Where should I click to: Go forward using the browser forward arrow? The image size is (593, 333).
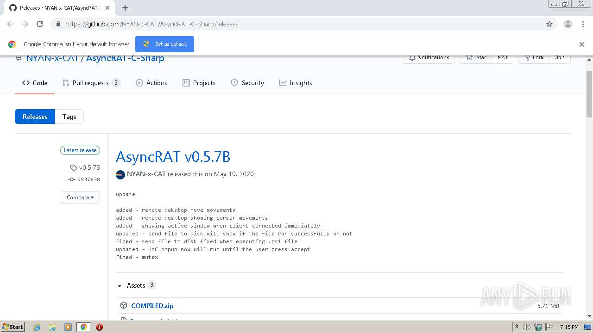(x=25, y=24)
